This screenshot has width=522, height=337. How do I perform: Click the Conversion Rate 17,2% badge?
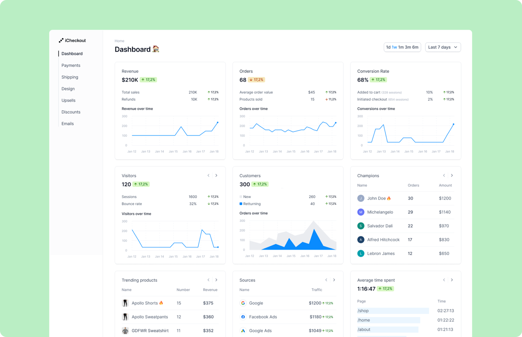pyautogui.click(x=378, y=80)
